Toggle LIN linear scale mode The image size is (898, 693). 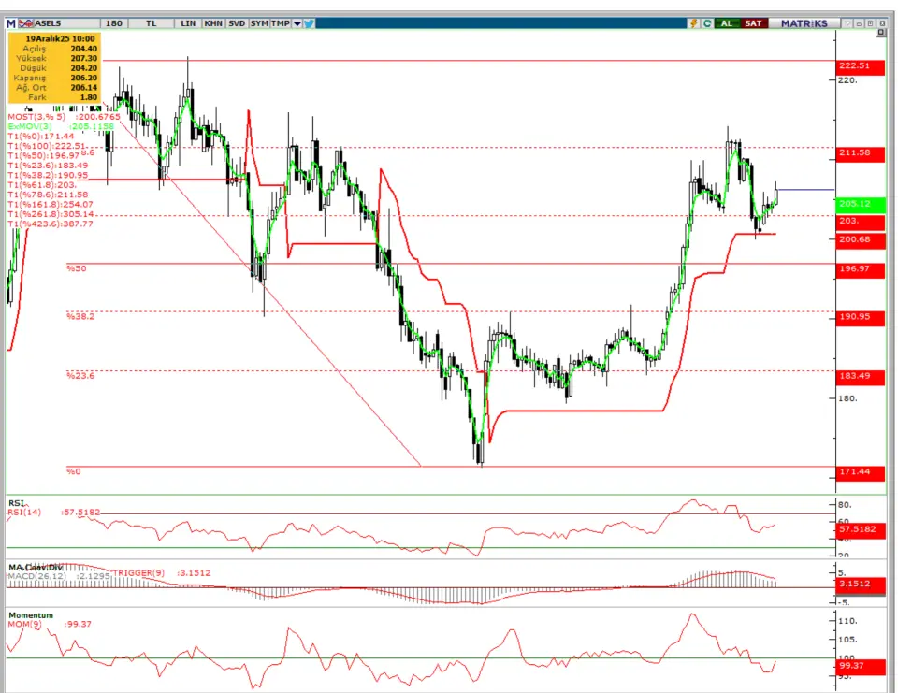[x=186, y=23]
